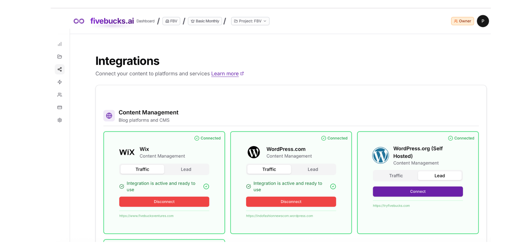Image resolution: width=532 pixels, height=249 pixels.
Task: Switch WordPress.com card to Lead mode
Action: [313, 169]
